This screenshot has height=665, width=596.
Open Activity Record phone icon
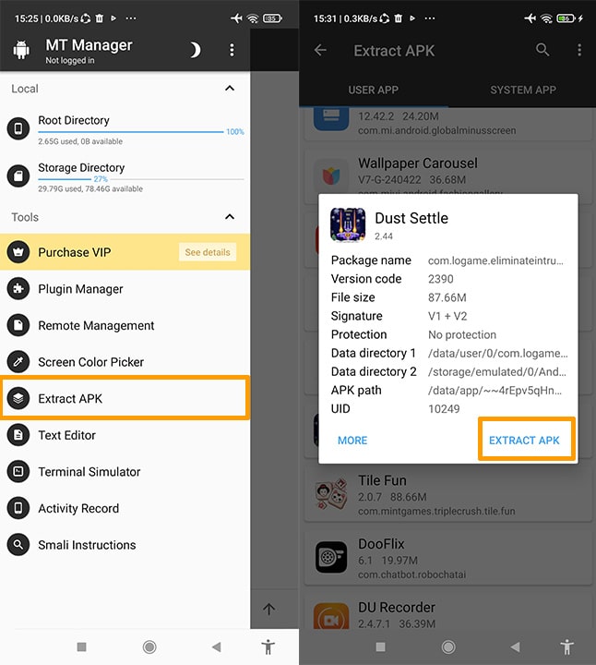18,508
